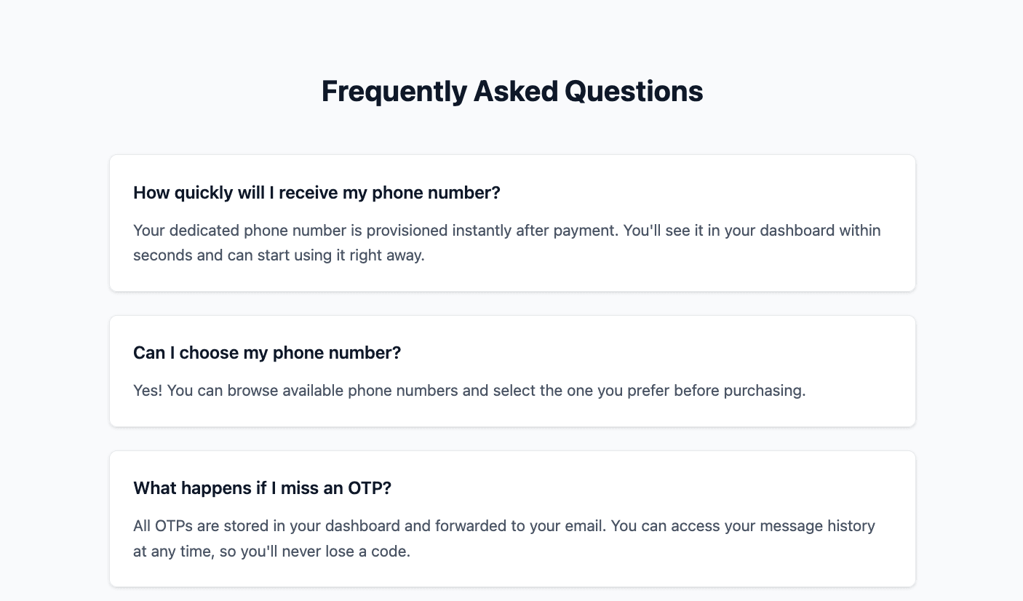Click "All OTPs are stored" in third answer
1023x601 pixels.
coord(202,526)
